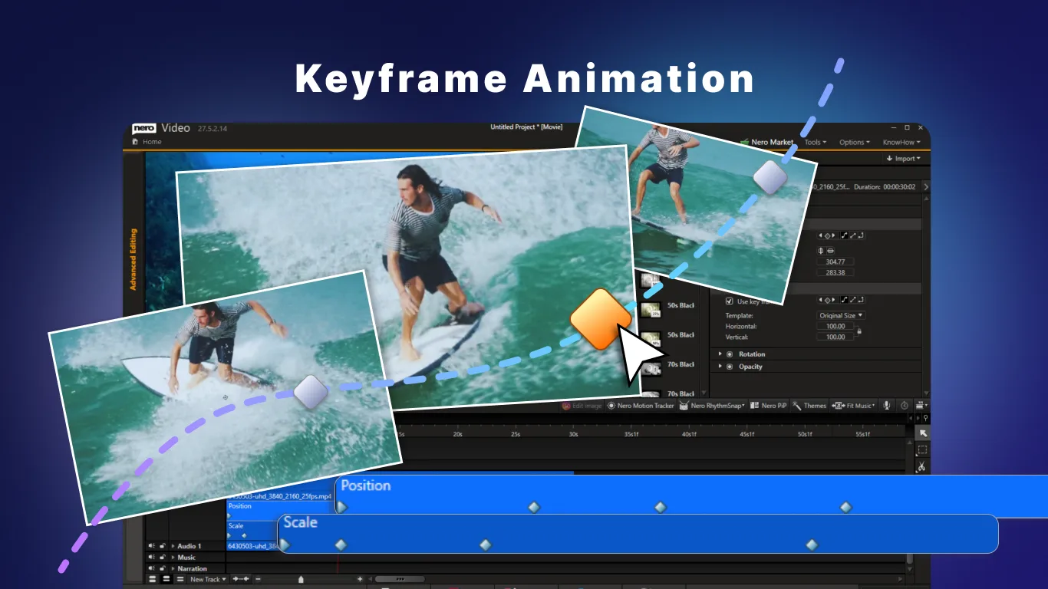Lock the Audio 1 track
This screenshot has width=1048, height=589.
[x=163, y=546]
